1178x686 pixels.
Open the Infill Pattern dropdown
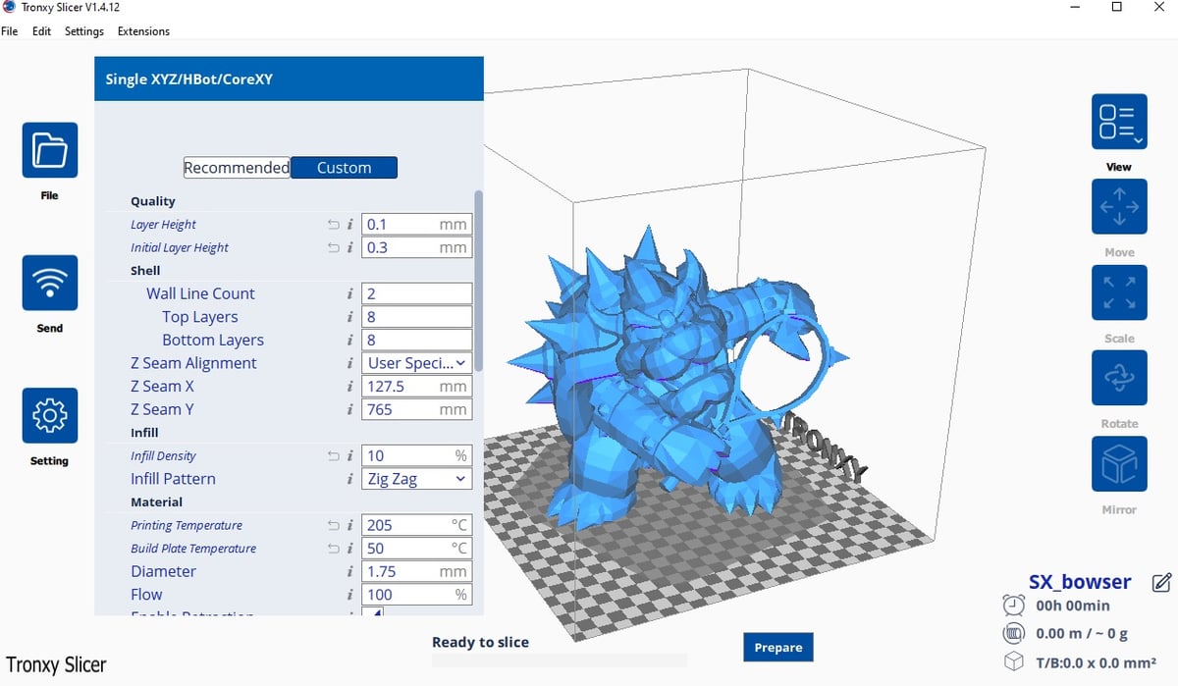417,479
